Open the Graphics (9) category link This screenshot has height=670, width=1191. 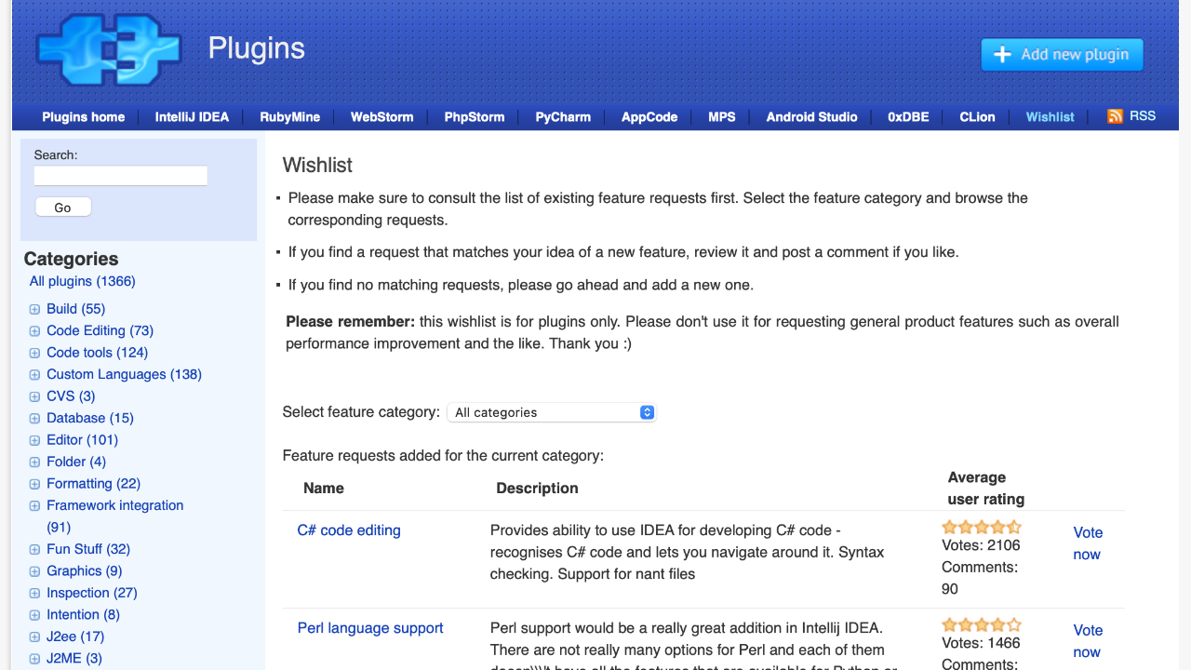(x=85, y=571)
